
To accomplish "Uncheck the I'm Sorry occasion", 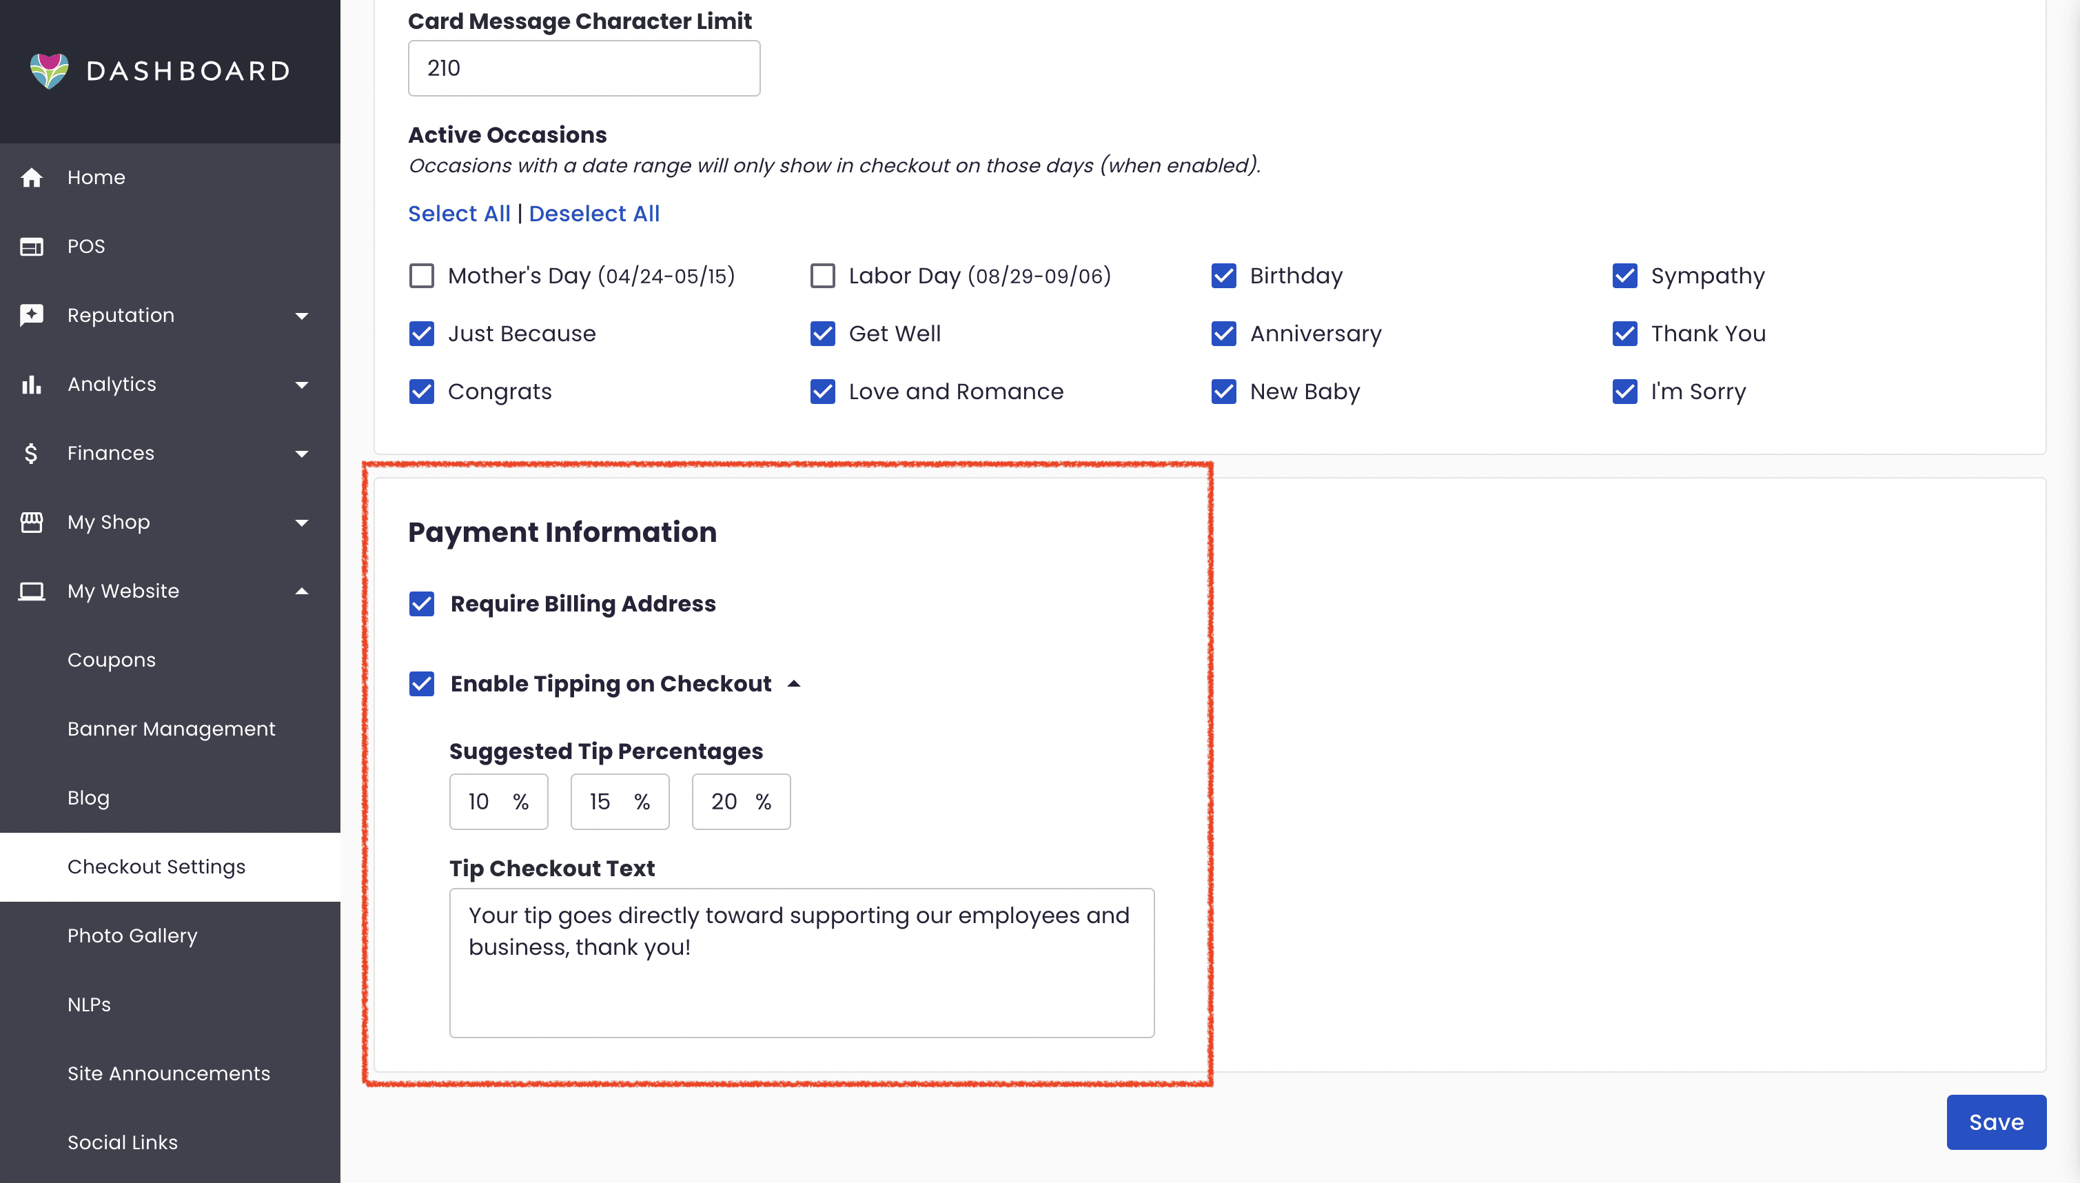I will coord(1624,392).
